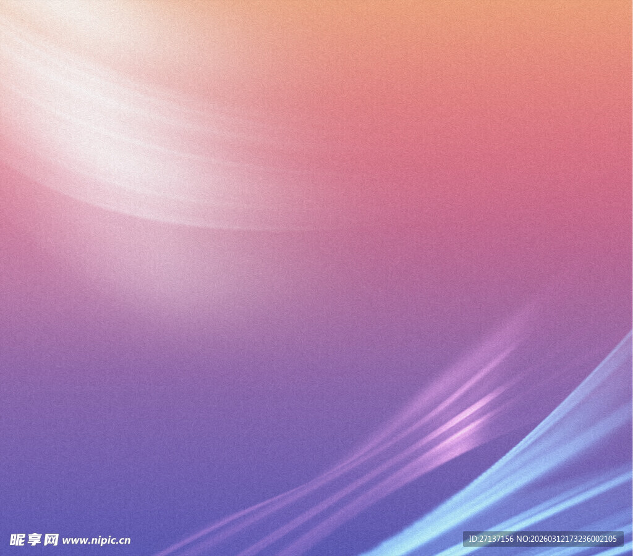Click the 网 character in the logo

point(51,539)
